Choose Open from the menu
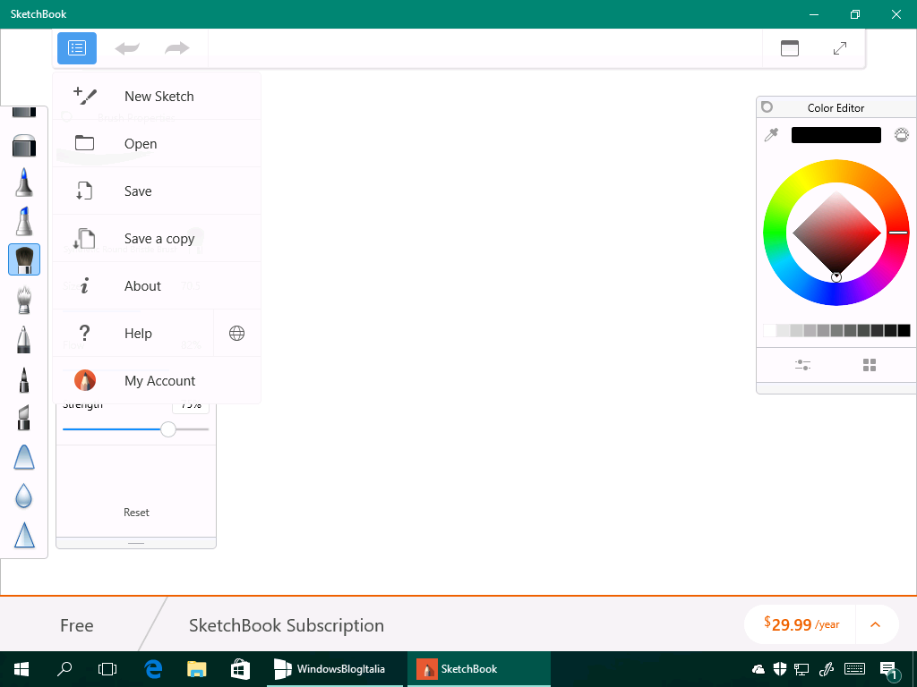The image size is (917, 687). [x=157, y=144]
